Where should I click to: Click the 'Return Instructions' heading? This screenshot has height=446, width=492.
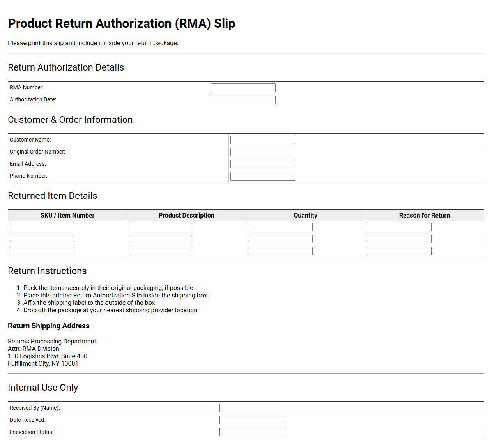coord(47,271)
